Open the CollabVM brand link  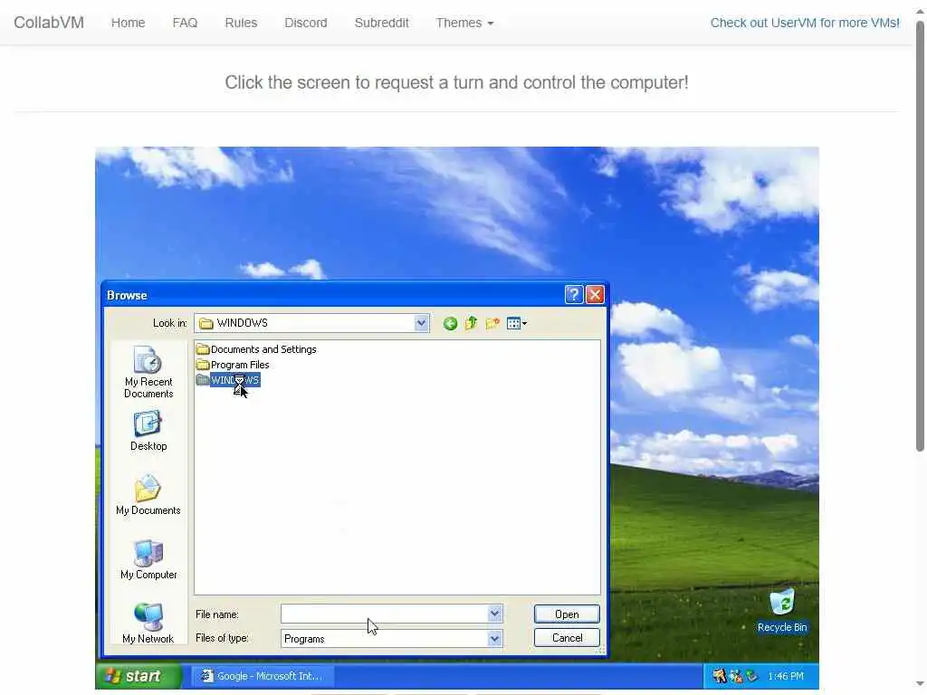[x=49, y=23]
